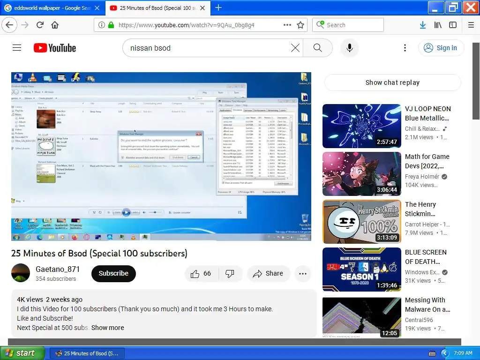Open BLUE SCREEN OF DEATH Season 1 thumbnail
The width and height of the screenshot is (480, 360).
tap(361, 270)
